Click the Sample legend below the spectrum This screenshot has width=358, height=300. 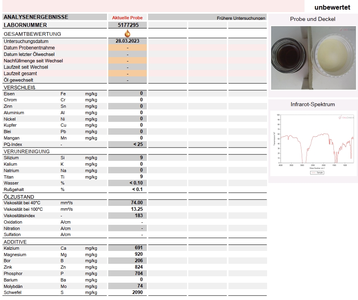(x=317, y=173)
